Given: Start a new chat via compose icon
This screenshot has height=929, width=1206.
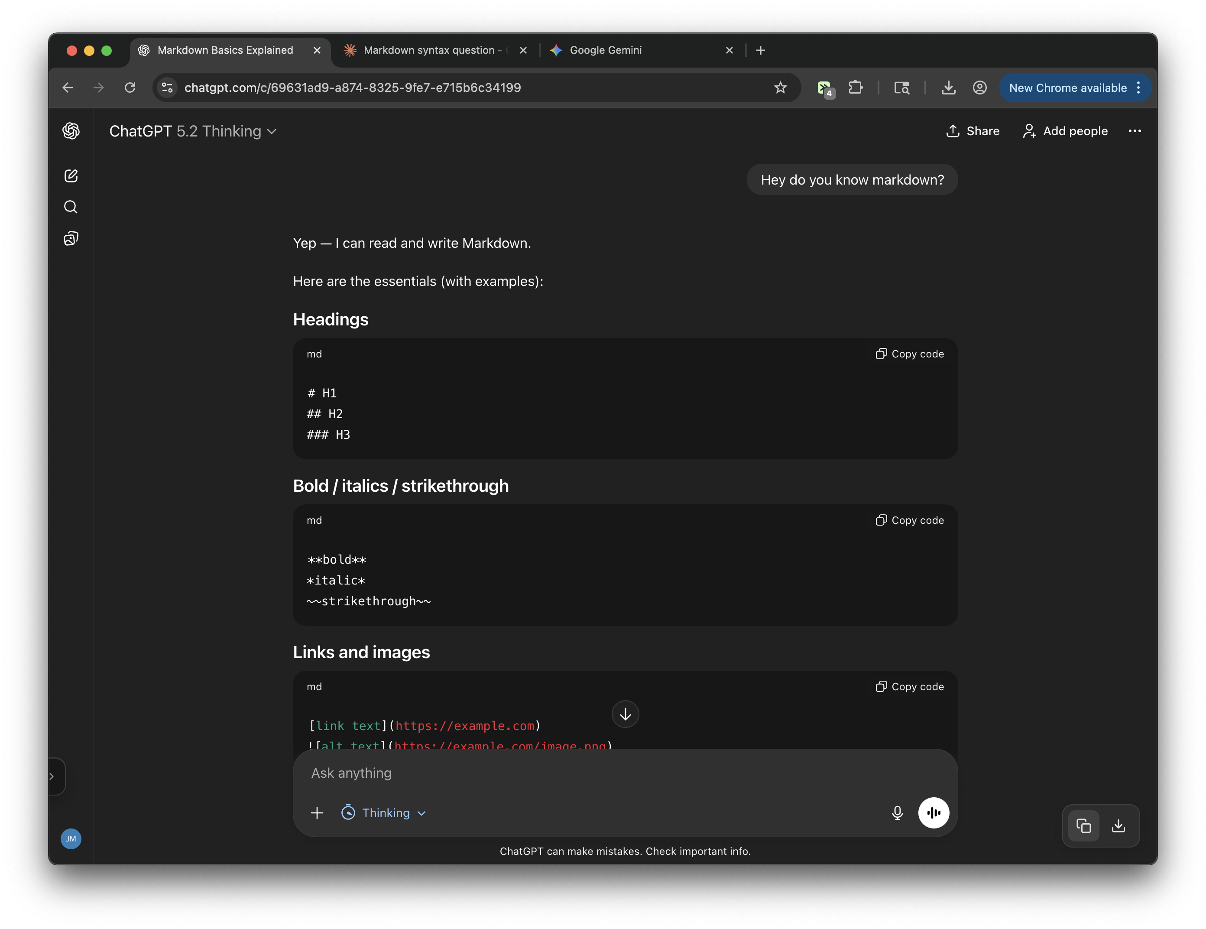Looking at the screenshot, I should (71, 175).
